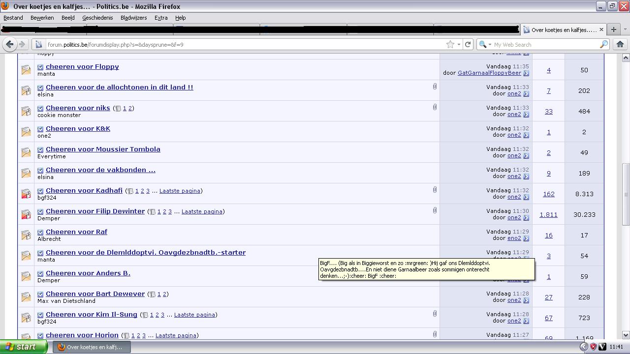
Task: Open the address bar history dropdown arrow
Action: 459,45
